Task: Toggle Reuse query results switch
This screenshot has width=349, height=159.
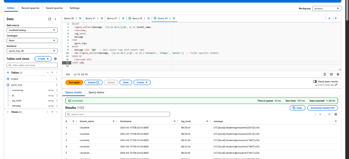Action: pos(315,82)
